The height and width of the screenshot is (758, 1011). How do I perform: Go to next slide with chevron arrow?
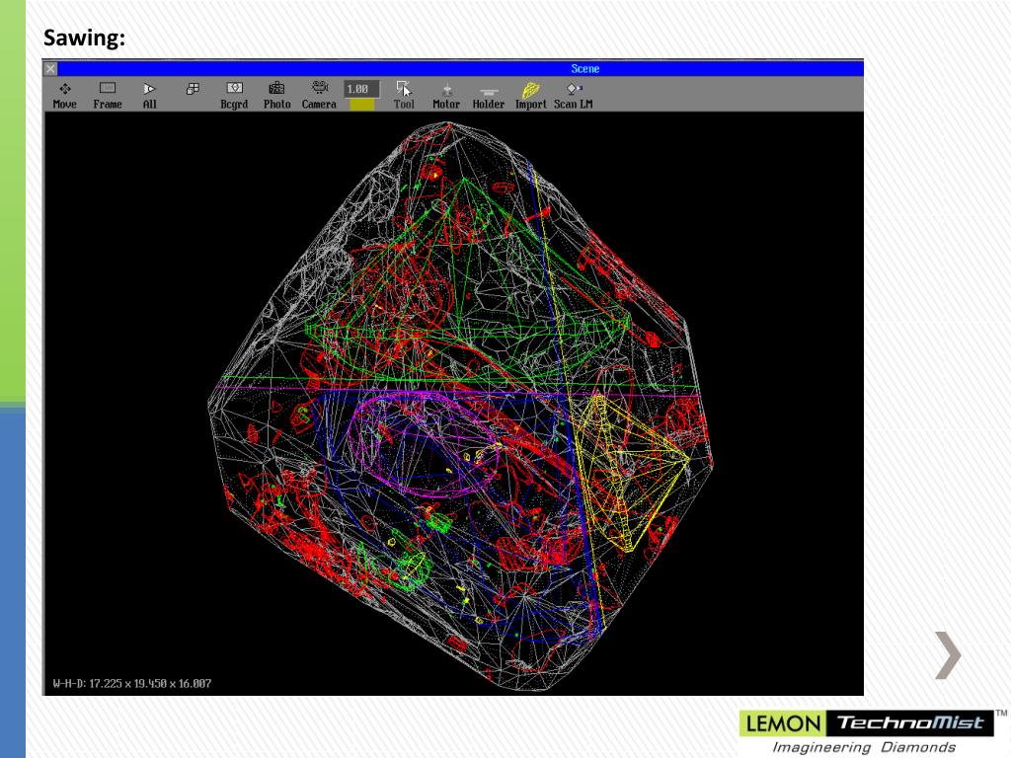point(948,655)
